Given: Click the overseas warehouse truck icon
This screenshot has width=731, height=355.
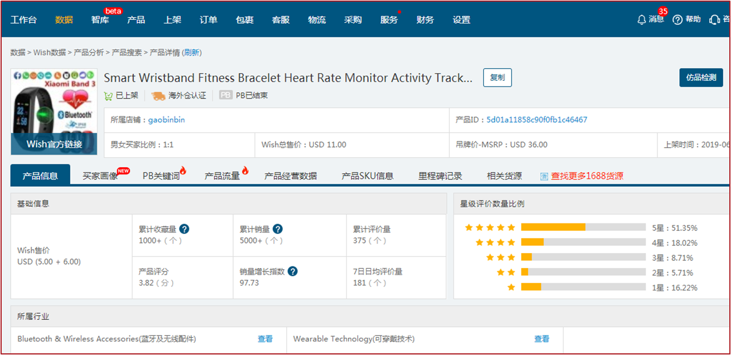Looking at the screenshot, I should (x=158, y=95).
